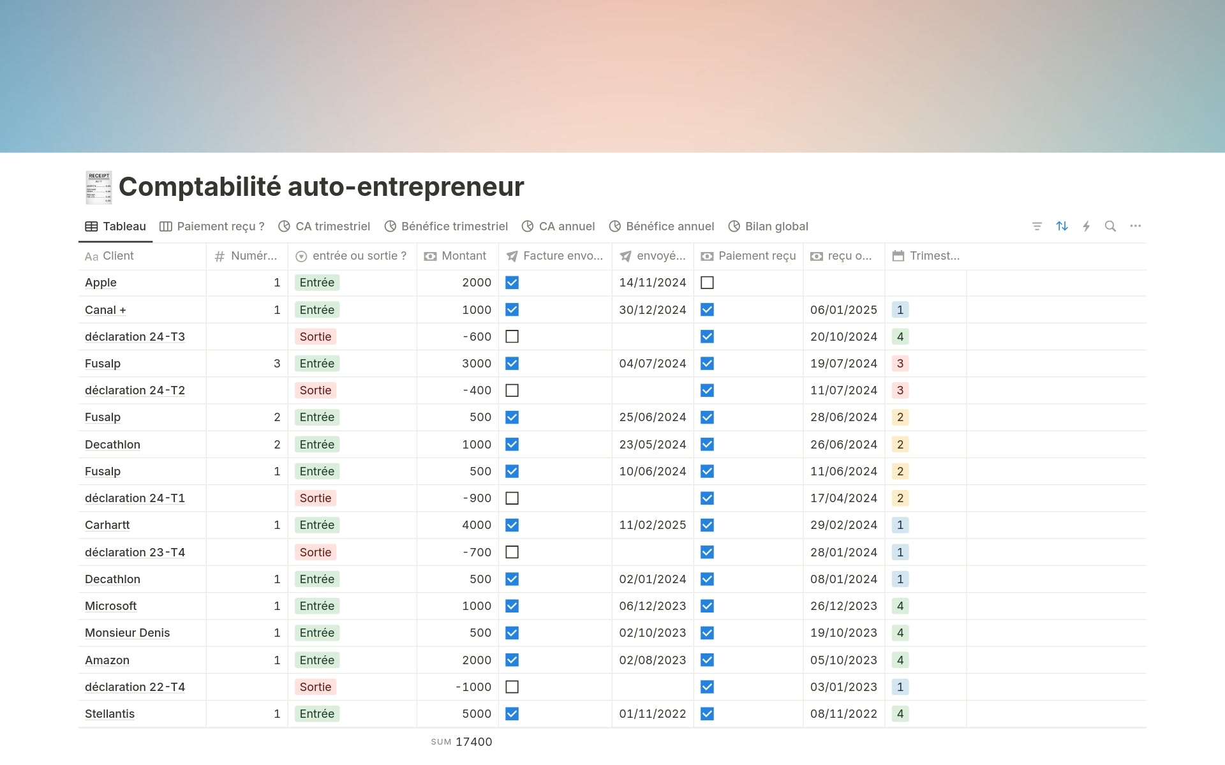Image resolution: width=1225 pixels, height=765 pixels.
Task: Click the pie chart icon of the Bilan global tab
Action: point(734,227)
